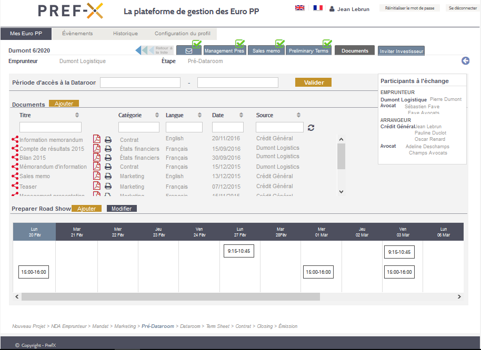Switch language with the French flag icon
The image size is (481, 350).
pyautogui.click(x=318, y=8)
